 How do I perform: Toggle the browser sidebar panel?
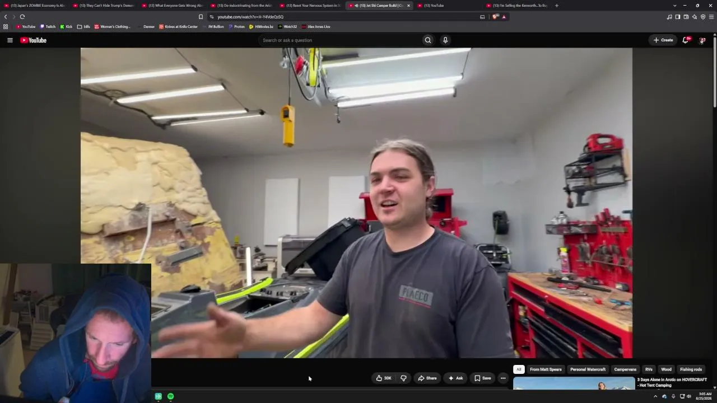click(678, 17)
